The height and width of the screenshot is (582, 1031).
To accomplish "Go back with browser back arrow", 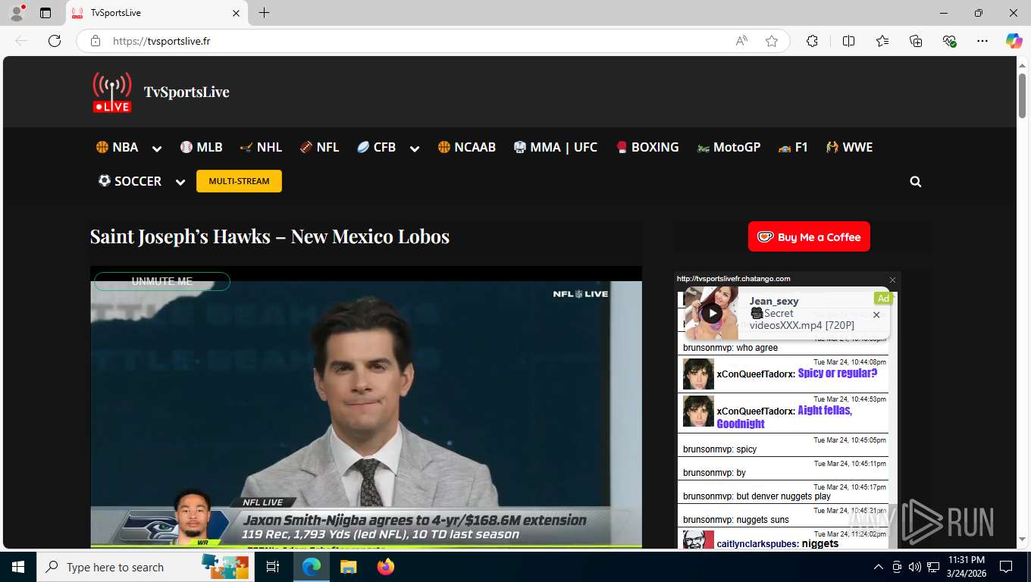I will click(x=21, y=41).
